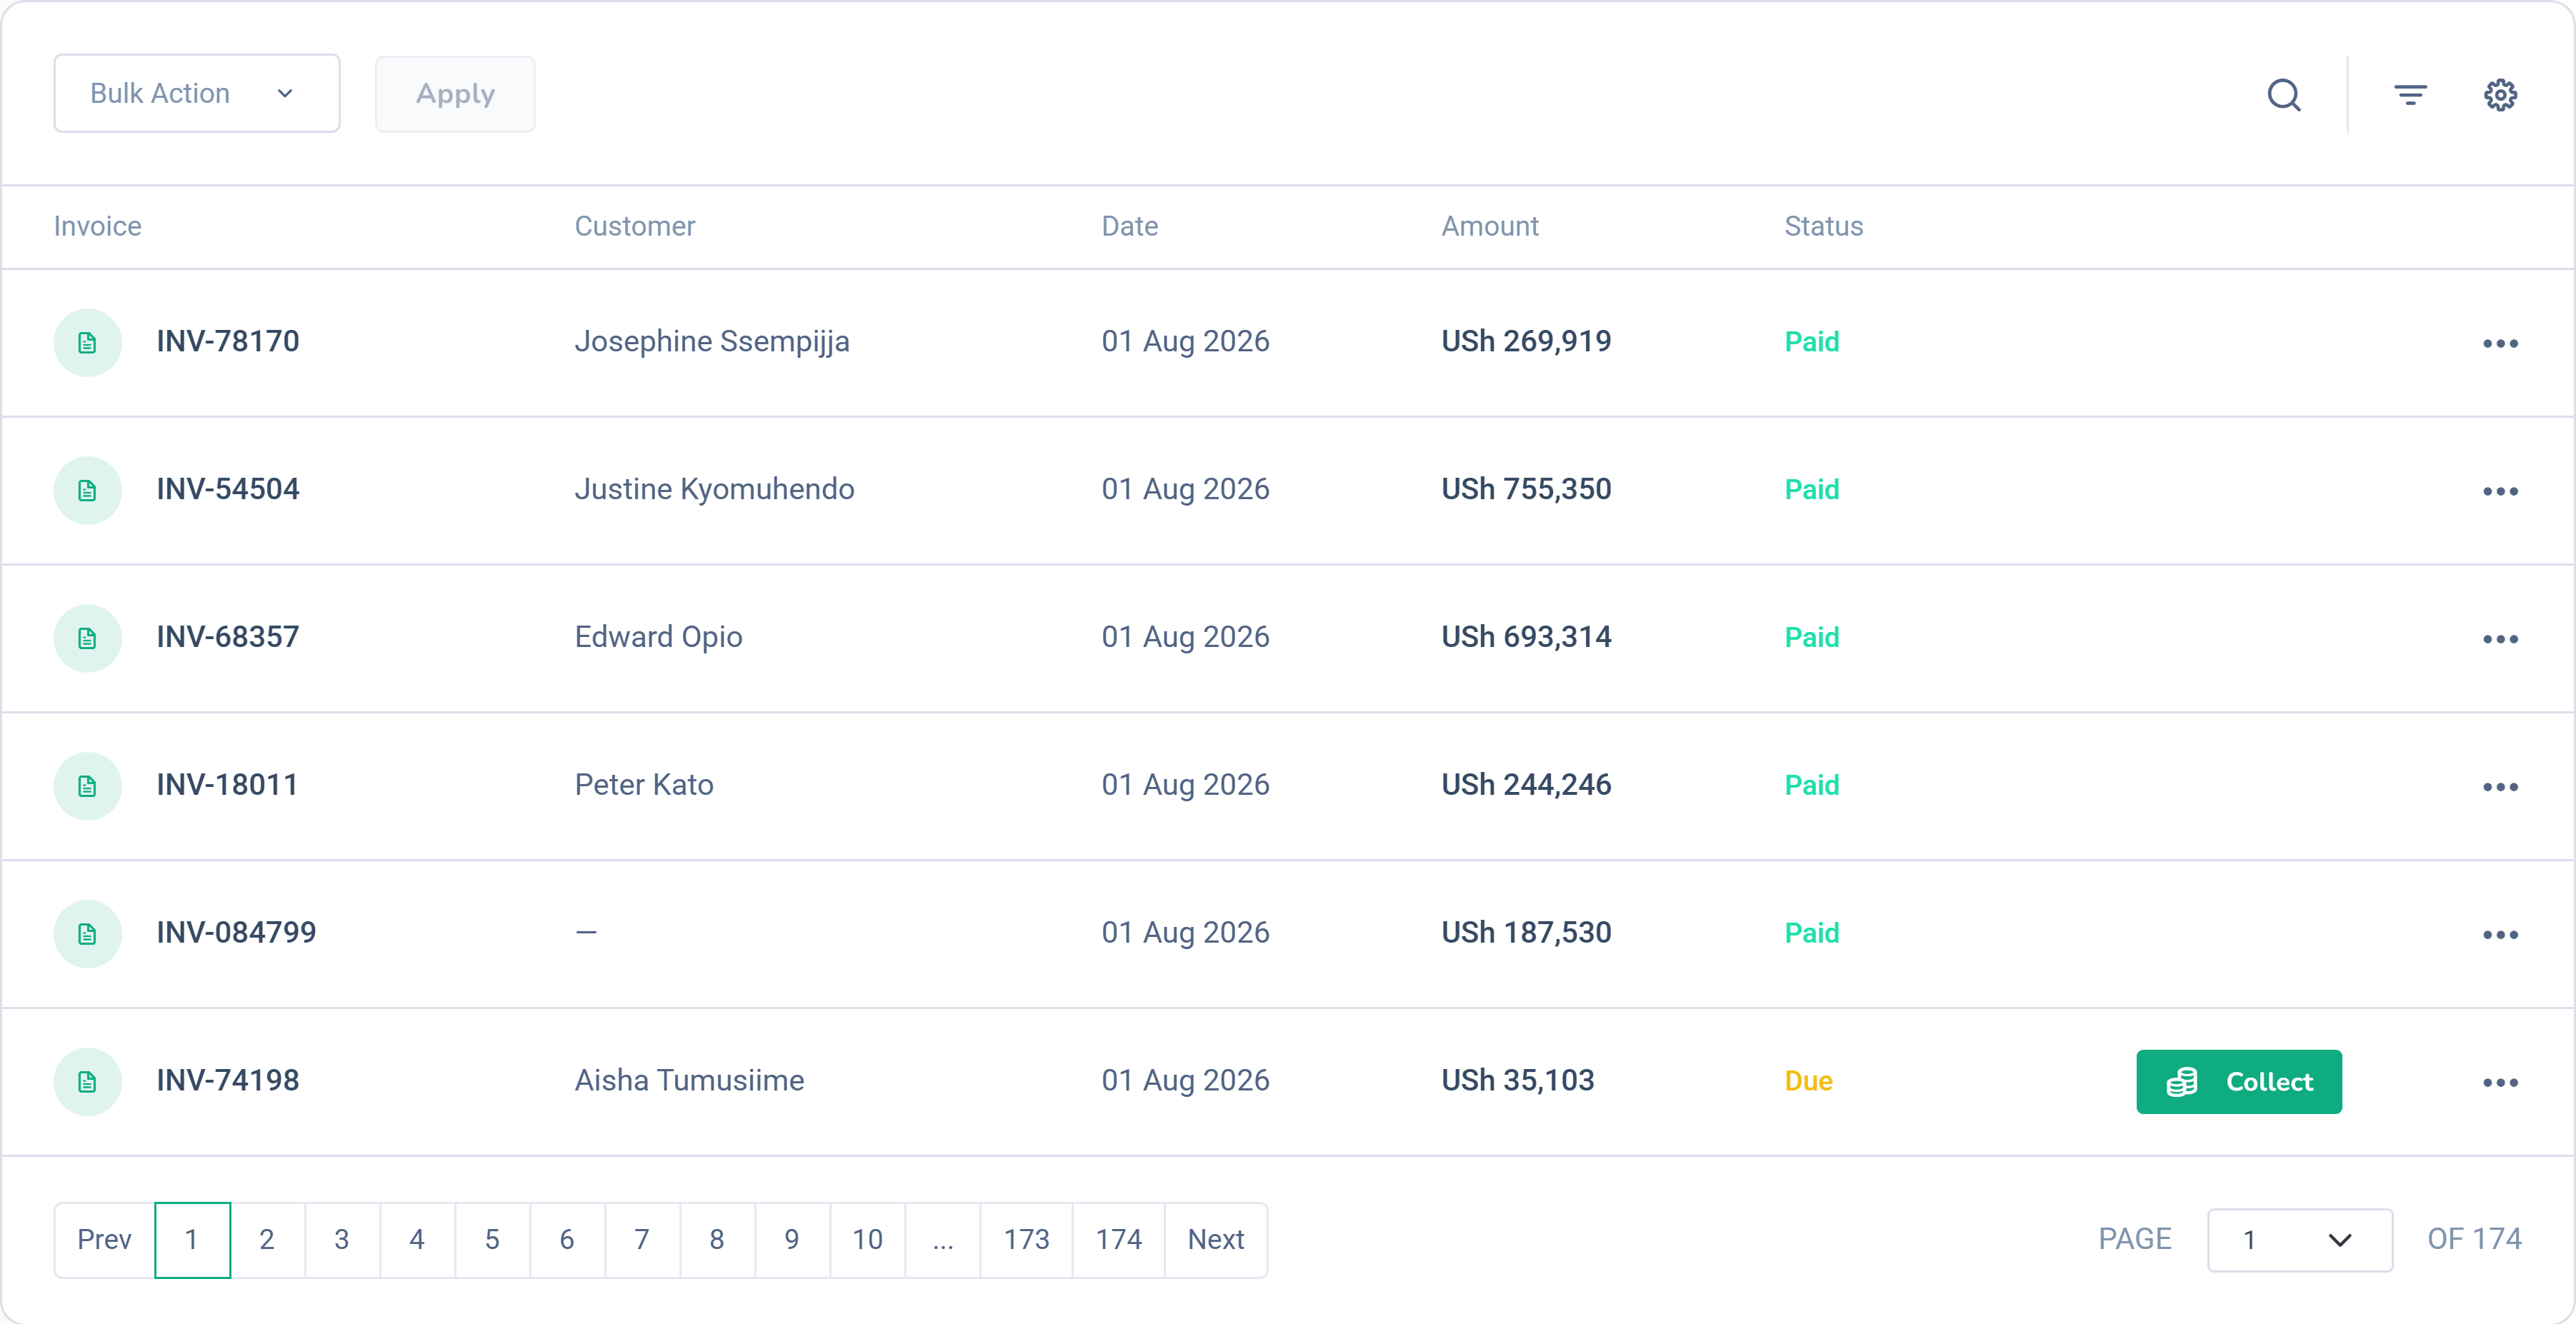Image resolution: width=2576 pixels, height=1324 pixels.
Task: Click document icon for INV-74198
Action: tap(88, 1082)
